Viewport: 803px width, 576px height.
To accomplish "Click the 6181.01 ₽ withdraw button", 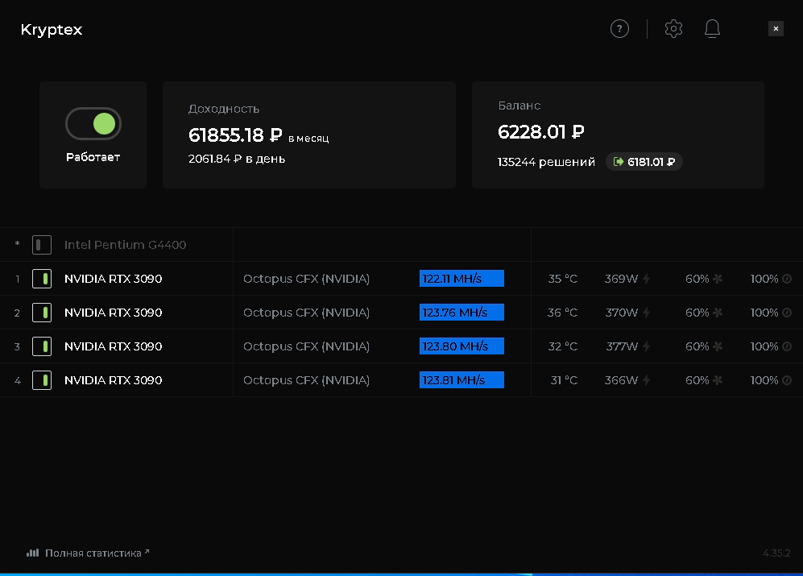I will tap(644, 162).
